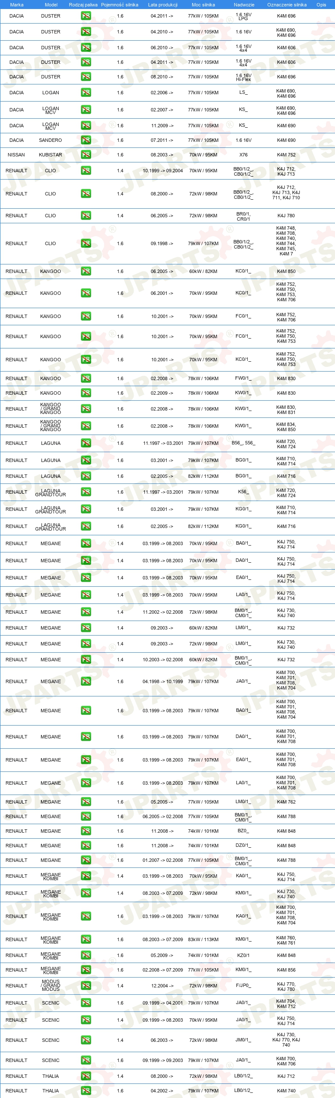
Task: Click fuel icon for Logan MCV 11.2009
Action: [86, 126]
